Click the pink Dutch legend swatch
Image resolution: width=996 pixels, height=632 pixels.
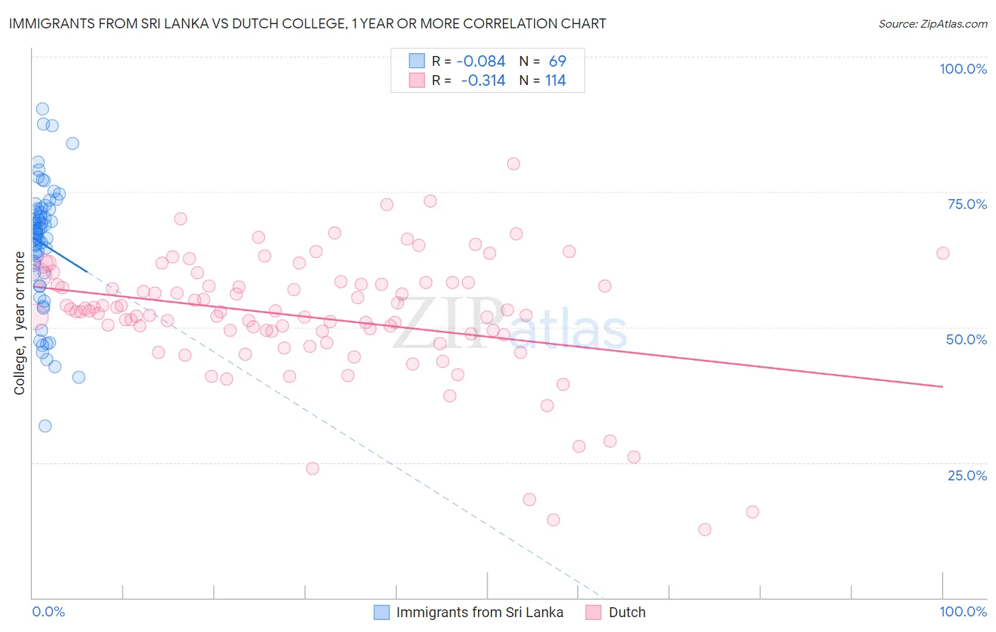point(594,612)
